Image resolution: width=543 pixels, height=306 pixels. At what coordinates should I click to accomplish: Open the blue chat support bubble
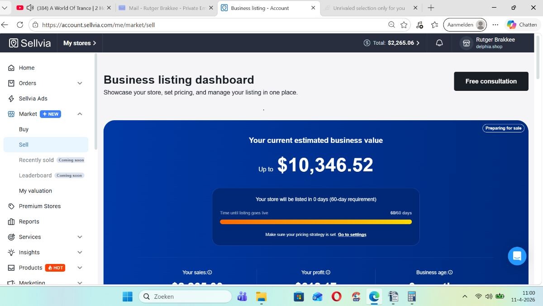pyautogui.click(x=517, y=256)
